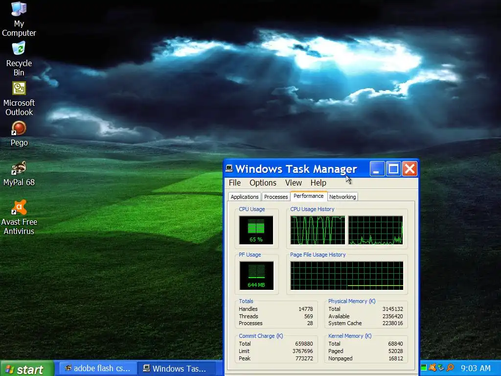Viewport: 501px width, 376px height.
Task: Click the orange magnifier tray icon
Action: (x=450, y=368)
